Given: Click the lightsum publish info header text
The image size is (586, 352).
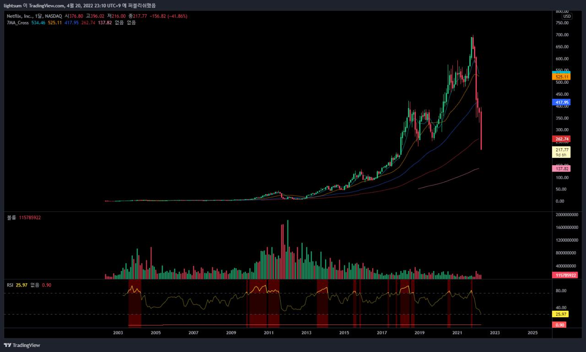Looking at the screenshot, I should [80, 5].
